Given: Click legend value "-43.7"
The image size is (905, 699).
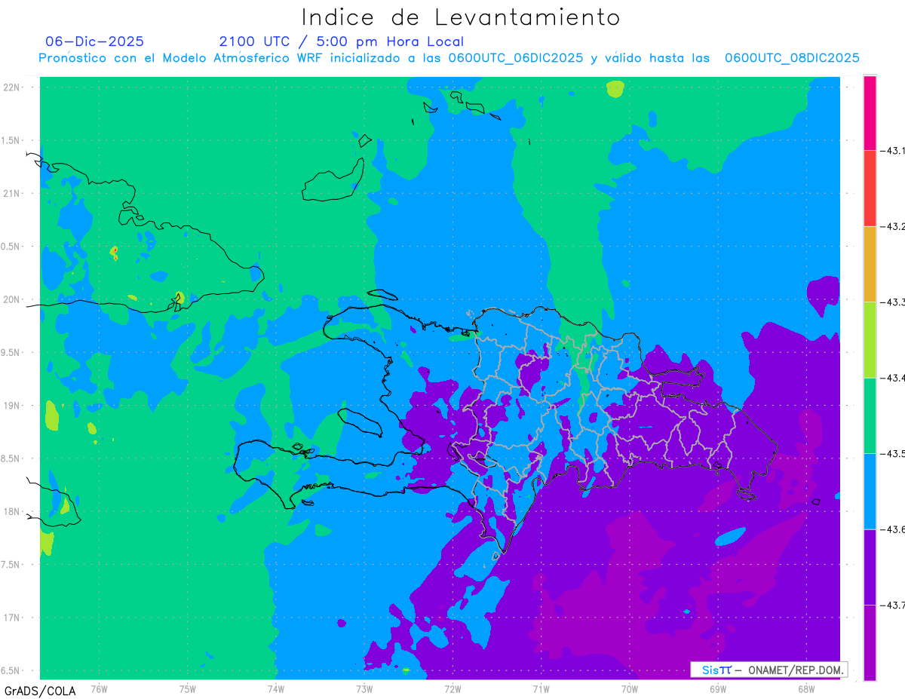Looking at the screenshot, I should [892, 605].
